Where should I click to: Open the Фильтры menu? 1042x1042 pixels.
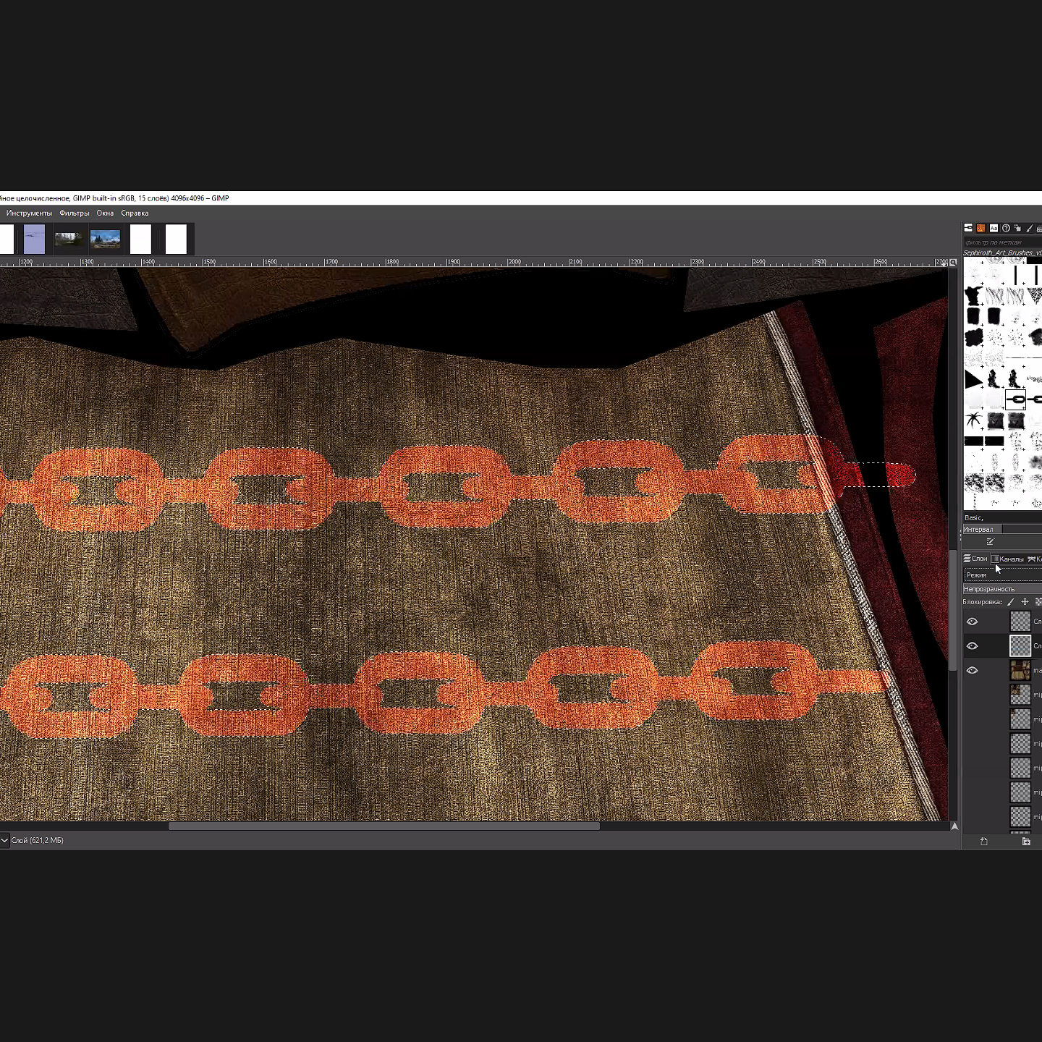74,213
